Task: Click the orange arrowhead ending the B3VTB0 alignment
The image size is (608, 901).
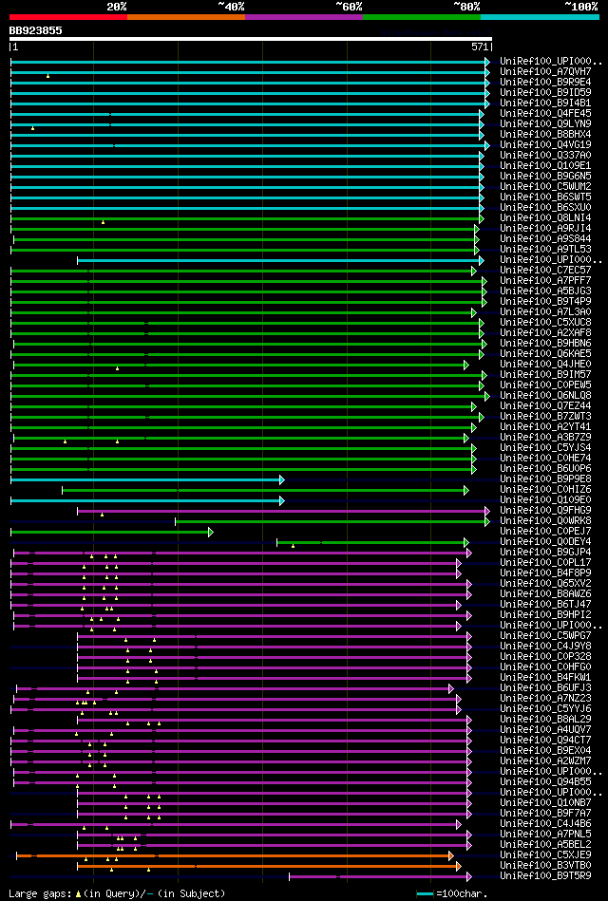Action: pos(459,866)
